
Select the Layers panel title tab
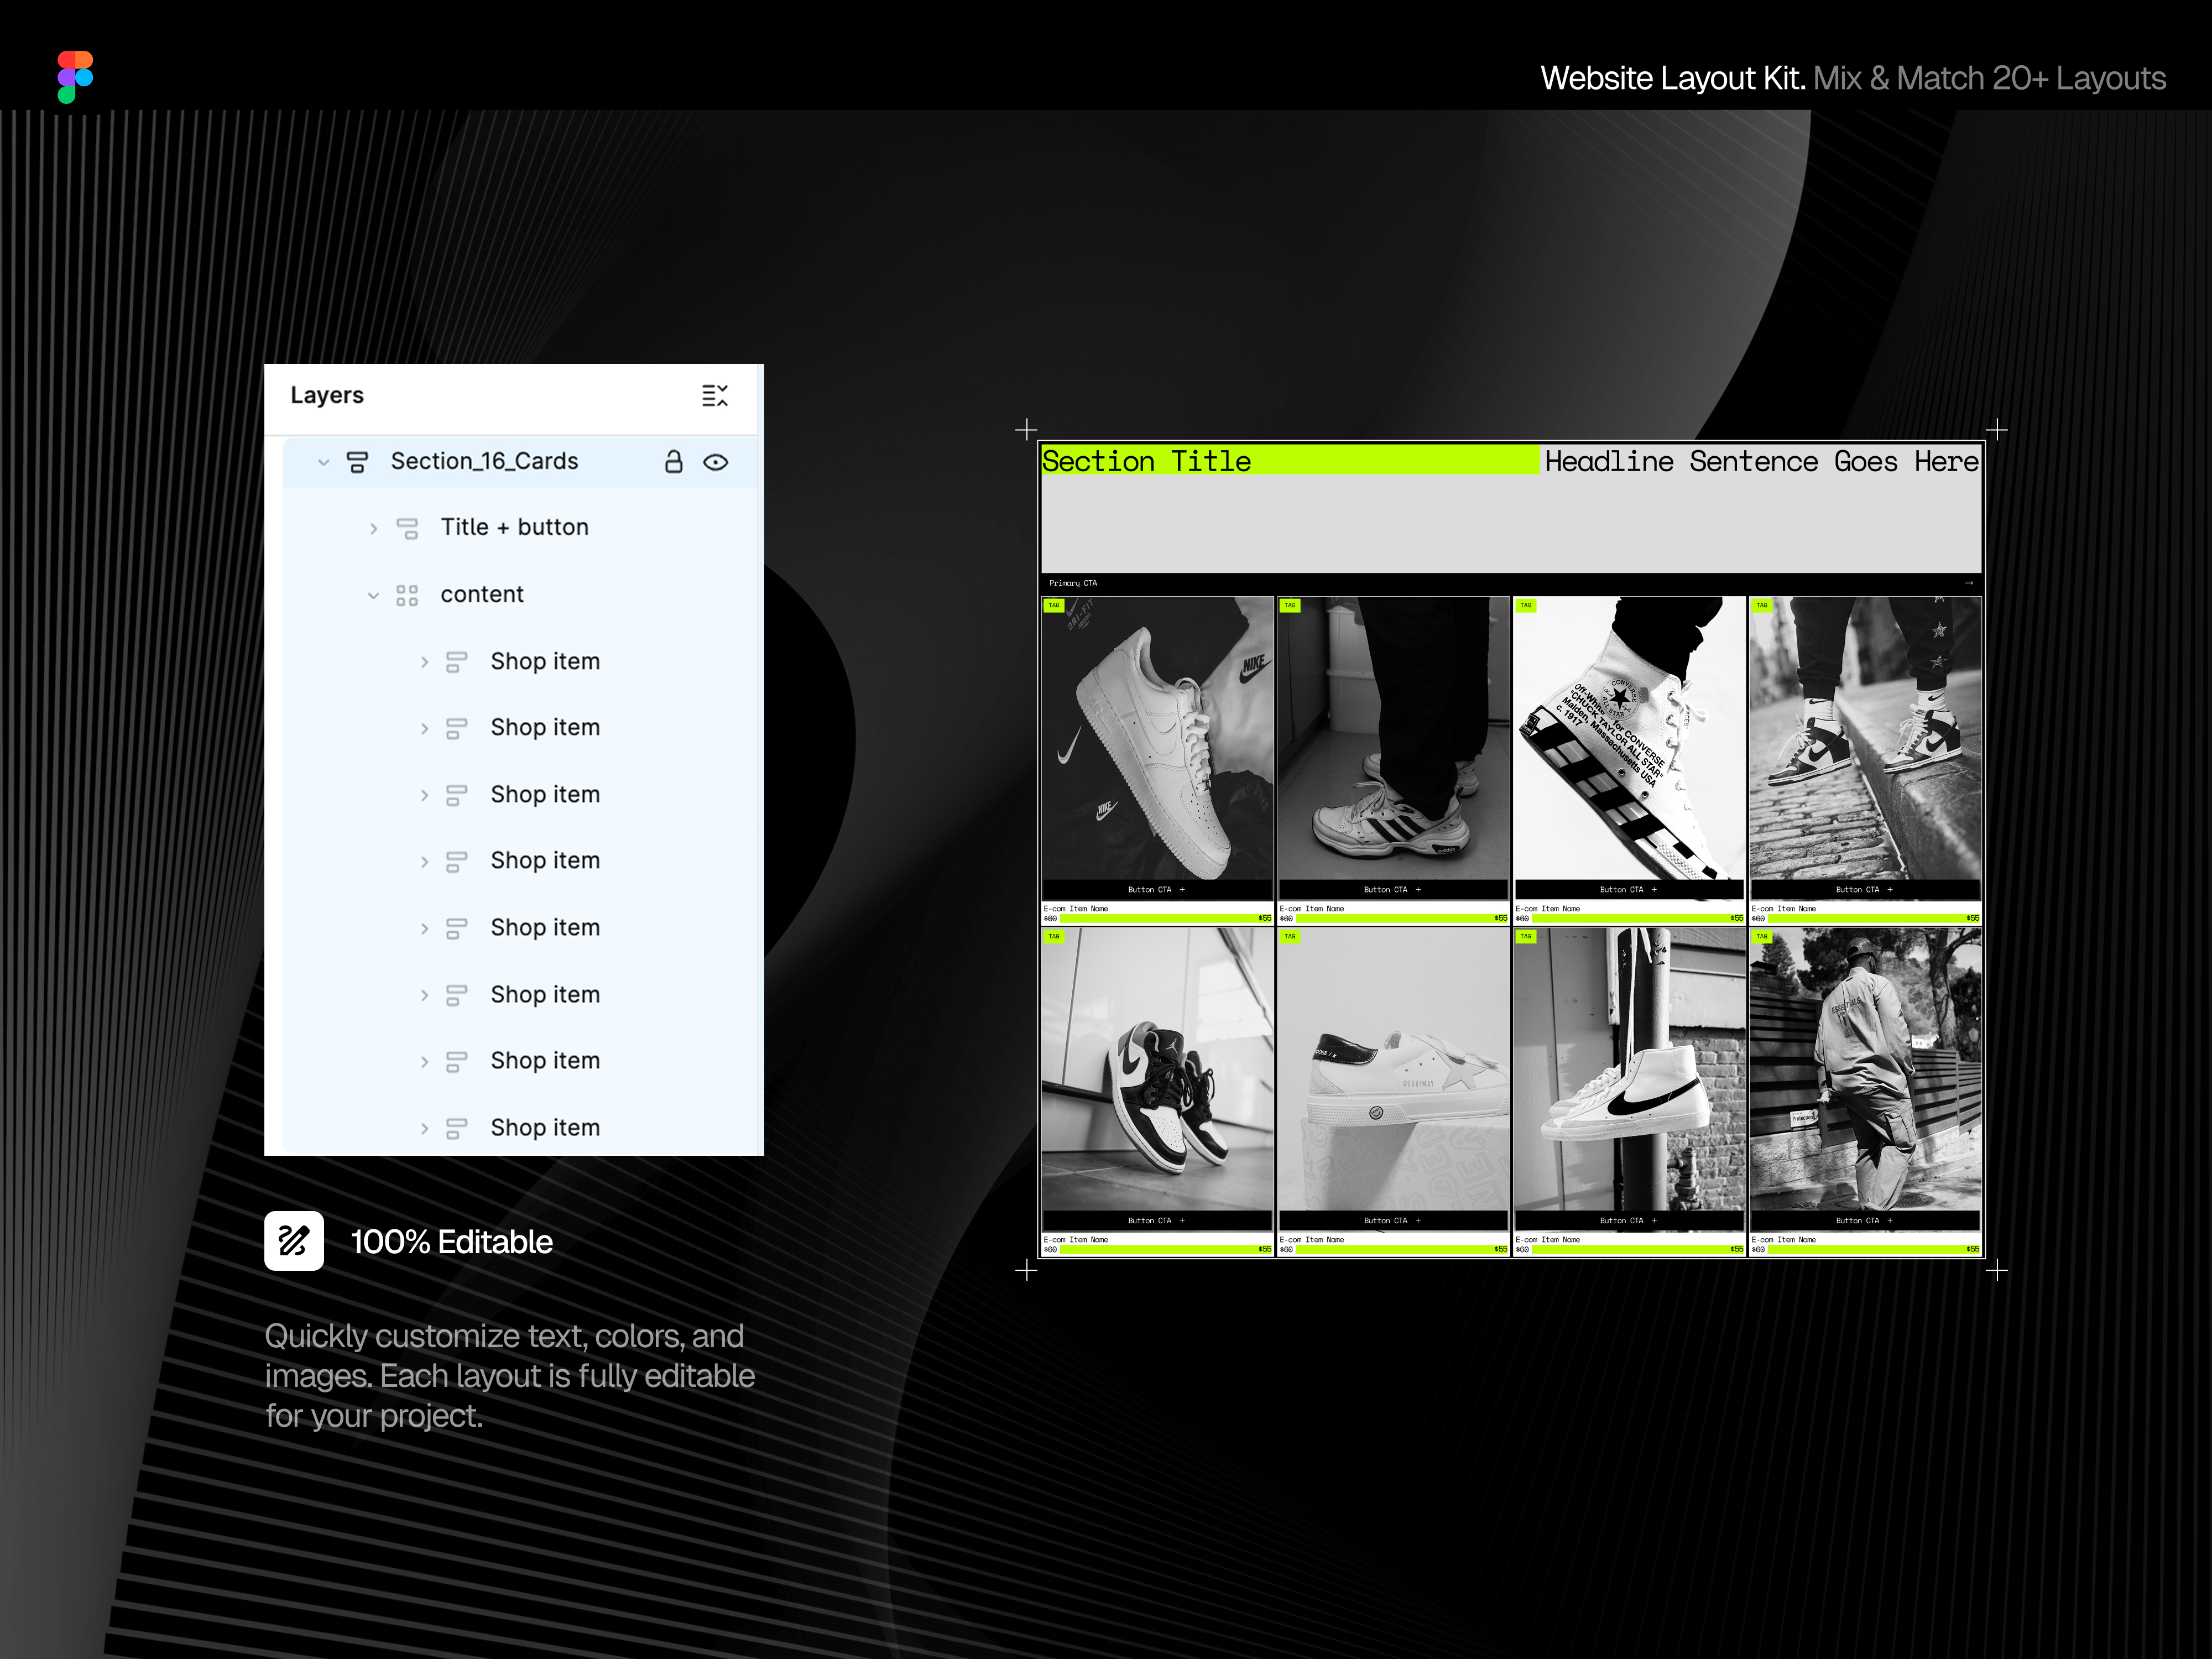327,395
